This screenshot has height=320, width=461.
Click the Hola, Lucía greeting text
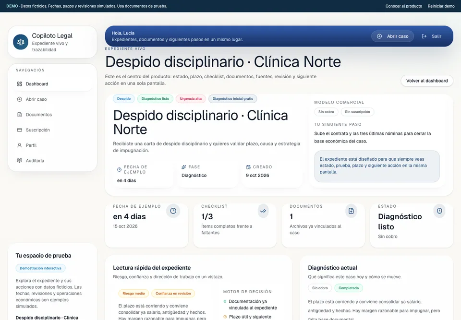click(x=123, y=33)
